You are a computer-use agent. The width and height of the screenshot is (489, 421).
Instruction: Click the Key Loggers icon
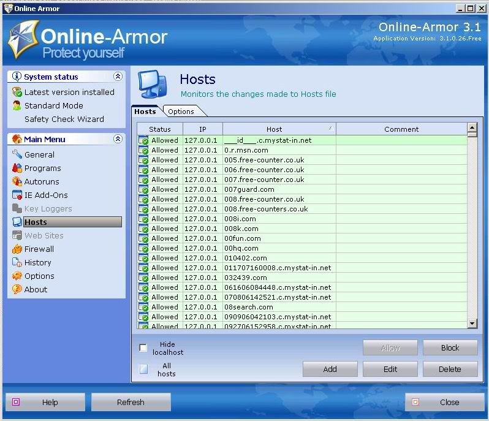tap(17, 208)
